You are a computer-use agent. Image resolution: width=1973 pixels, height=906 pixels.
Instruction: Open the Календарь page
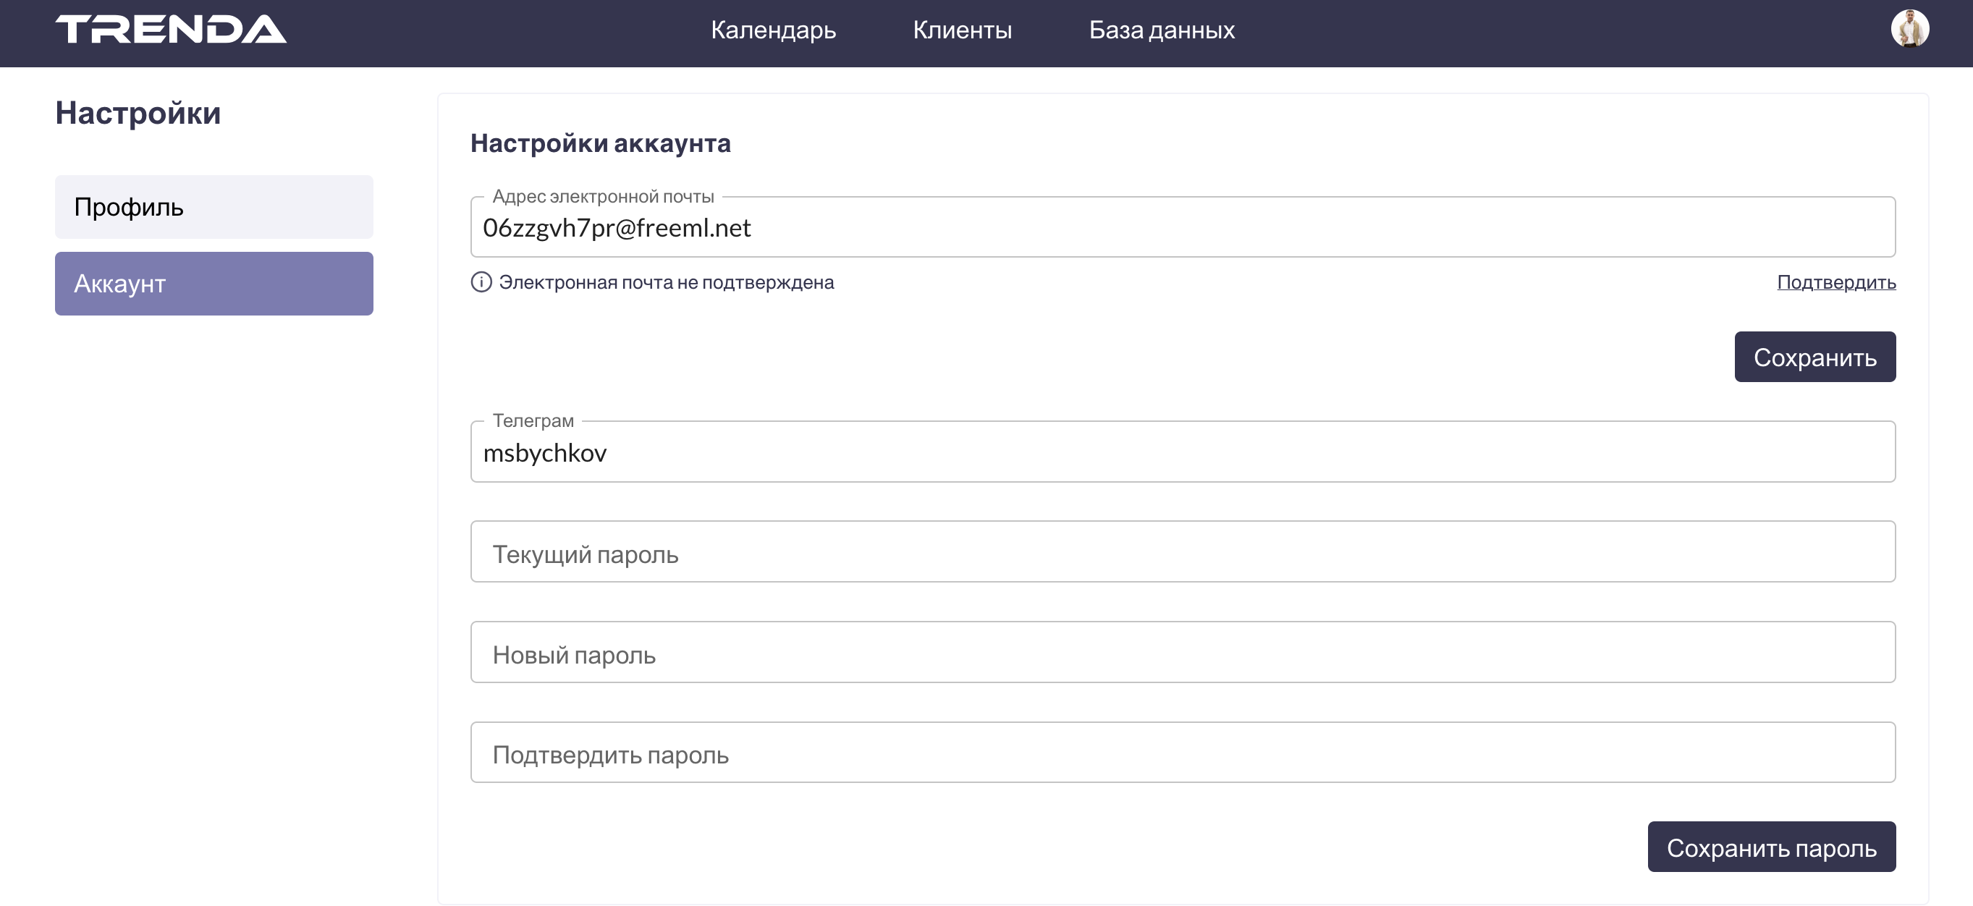pyautogui.click(x=773, y=30)
